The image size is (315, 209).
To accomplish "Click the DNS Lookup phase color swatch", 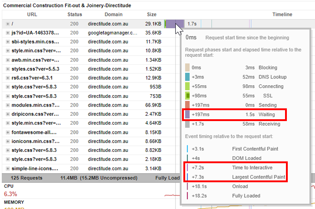I will pyautogui.click(x=187, y=77).
